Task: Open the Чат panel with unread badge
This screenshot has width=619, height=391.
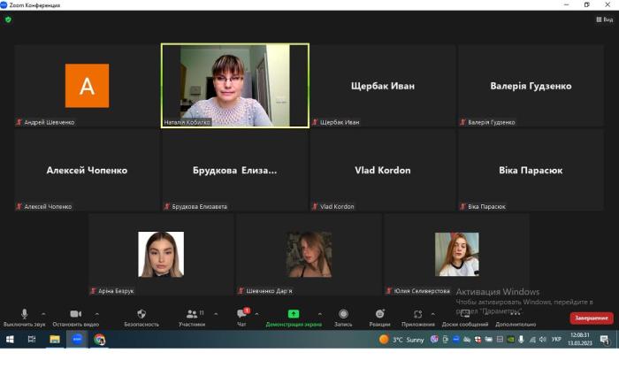Action: [x=241, y=315]
